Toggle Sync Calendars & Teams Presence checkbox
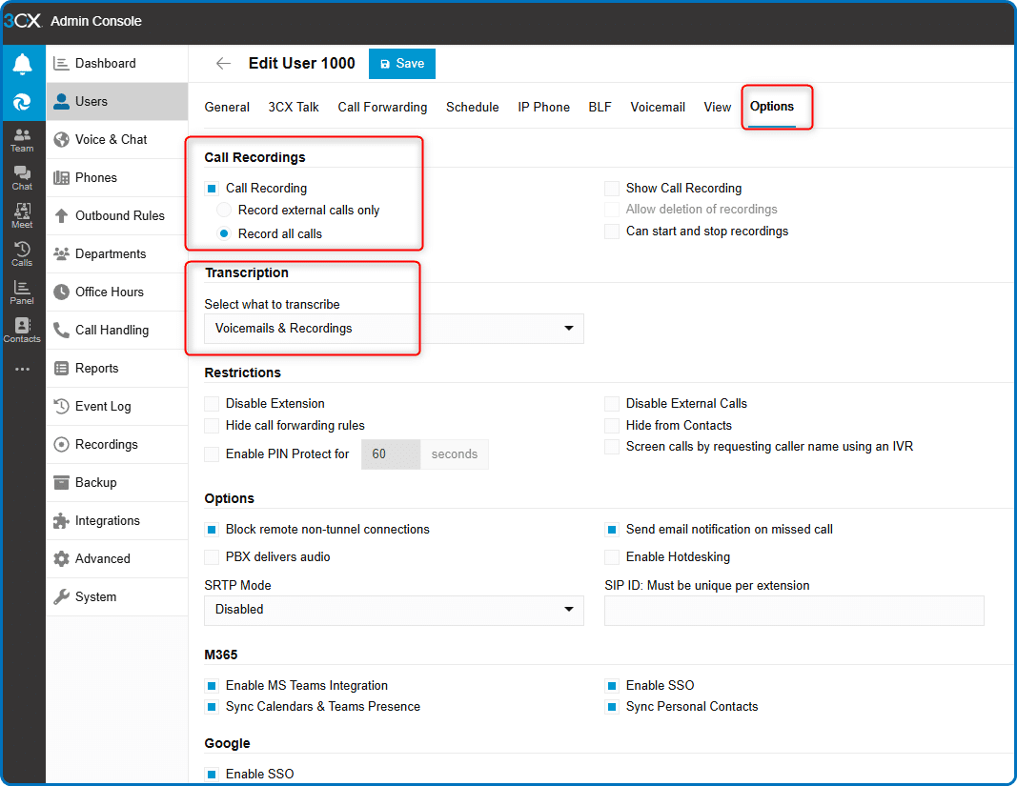 tap(212, 707)
